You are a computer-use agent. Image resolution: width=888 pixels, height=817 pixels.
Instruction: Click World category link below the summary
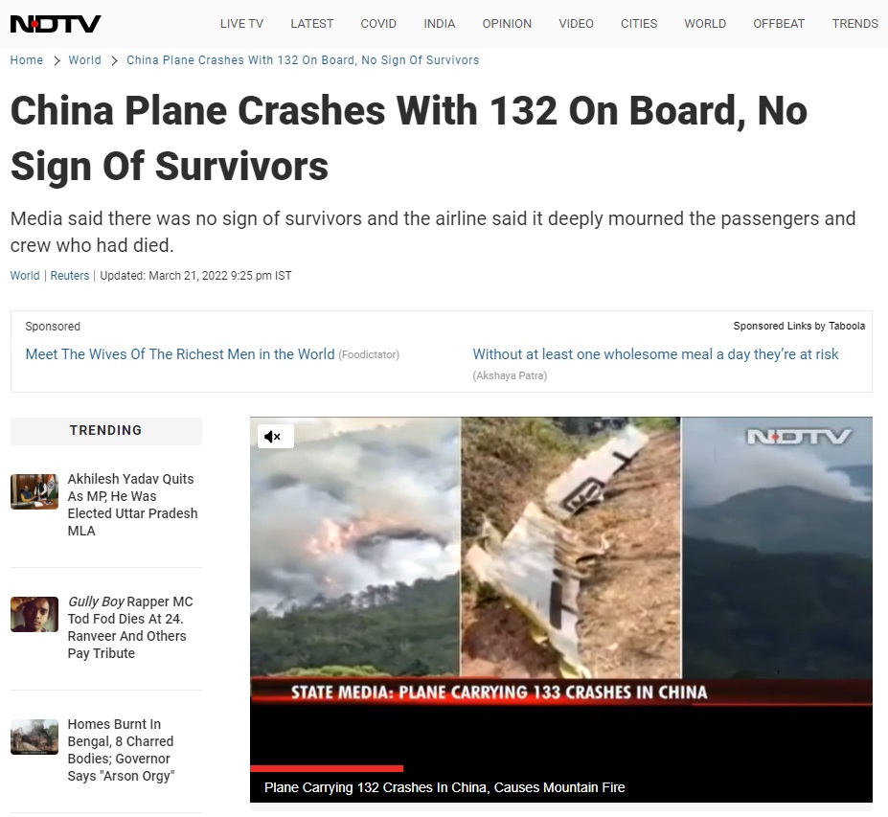(x=25, y=276)
